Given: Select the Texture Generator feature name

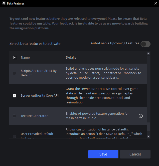Looking at the screenshot, I should (x=34, y=116).
